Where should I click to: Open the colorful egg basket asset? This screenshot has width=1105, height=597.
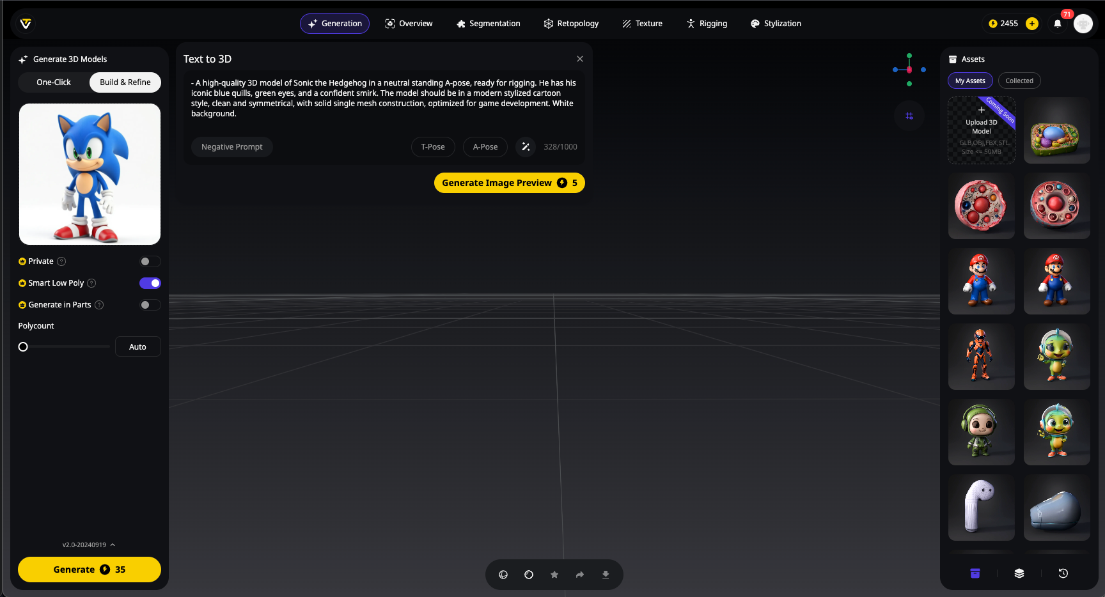coord(1057,131)
